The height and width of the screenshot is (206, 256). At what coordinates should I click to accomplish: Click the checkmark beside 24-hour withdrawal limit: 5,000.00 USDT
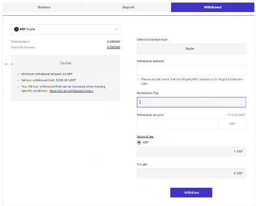(x=18, y=80)
